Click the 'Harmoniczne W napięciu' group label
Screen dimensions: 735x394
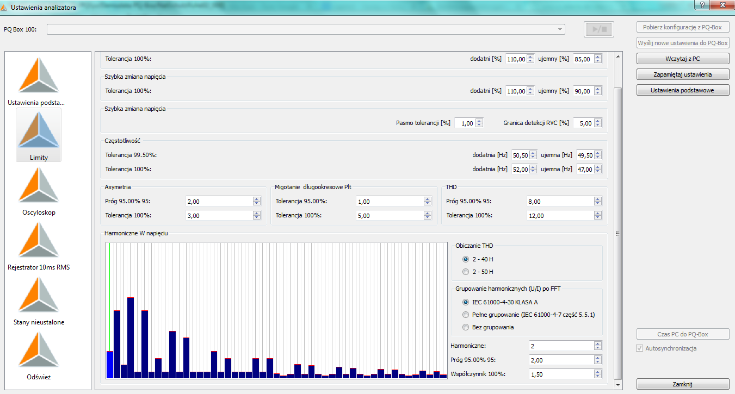point(136,233)
